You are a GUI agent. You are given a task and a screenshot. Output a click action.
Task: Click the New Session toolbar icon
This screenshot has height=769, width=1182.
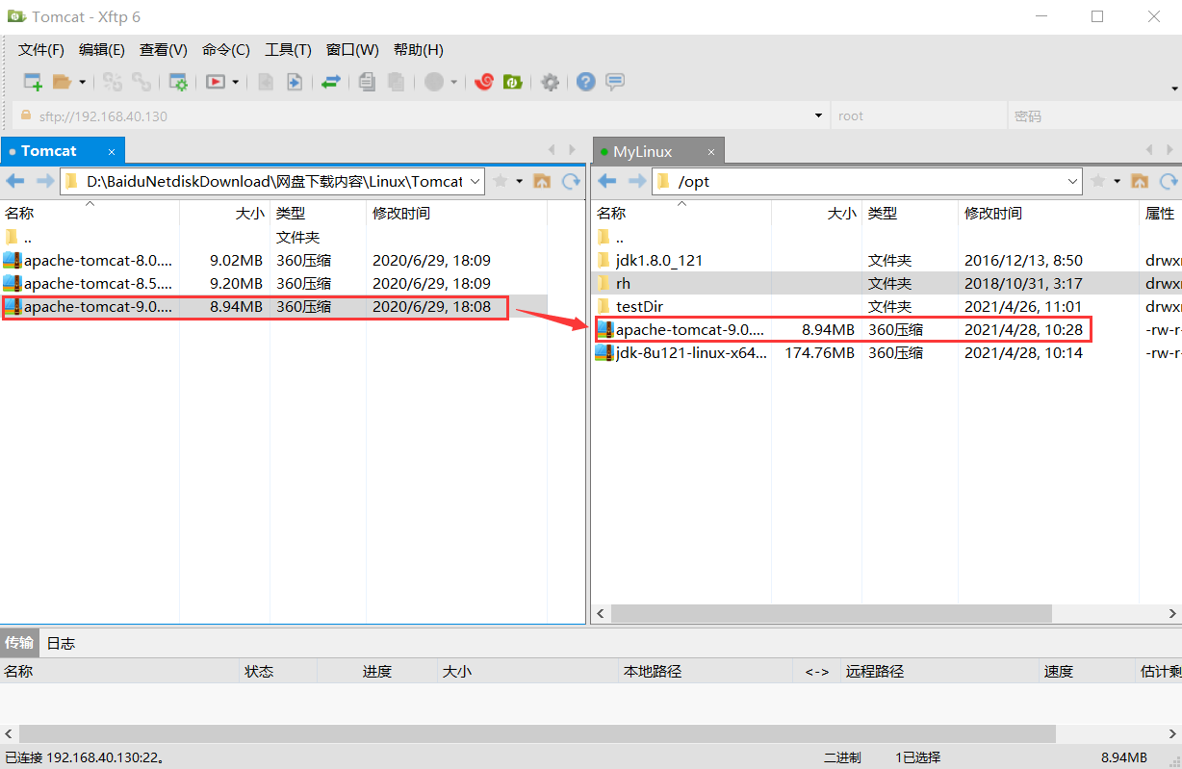(33, 82)
